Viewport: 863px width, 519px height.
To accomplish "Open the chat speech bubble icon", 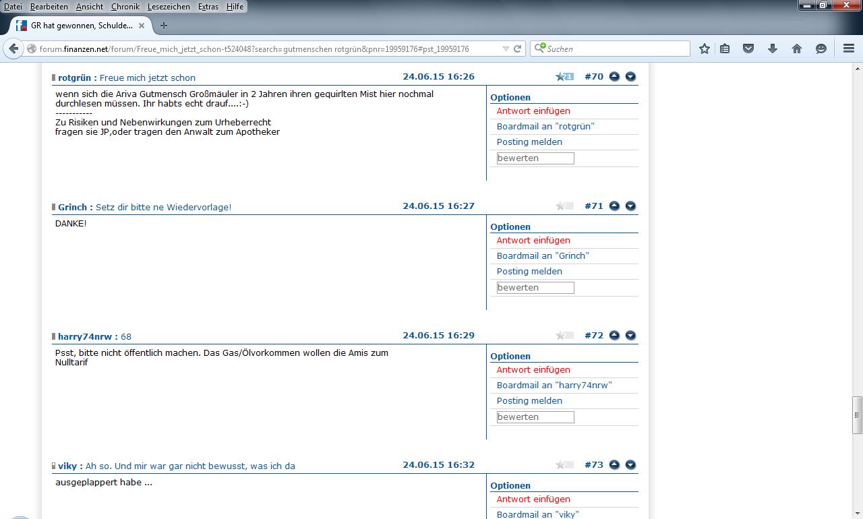I will tap(821, 49).
